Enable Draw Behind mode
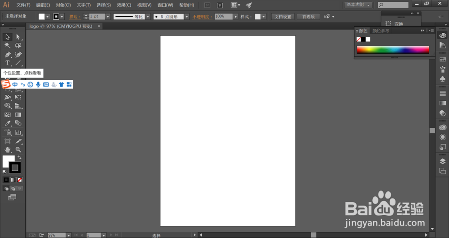Viewport: 449px width, 238px height. 13,188
